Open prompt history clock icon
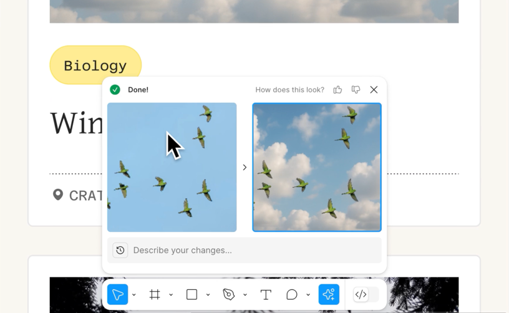 coord(120,250)
